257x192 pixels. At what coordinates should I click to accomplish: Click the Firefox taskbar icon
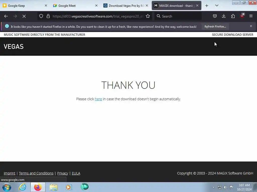click(x=38, y=187)
